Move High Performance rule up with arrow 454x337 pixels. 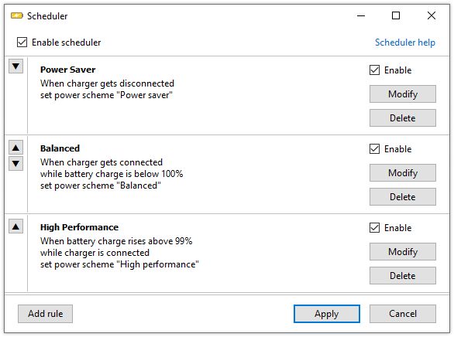pos(16,226)
